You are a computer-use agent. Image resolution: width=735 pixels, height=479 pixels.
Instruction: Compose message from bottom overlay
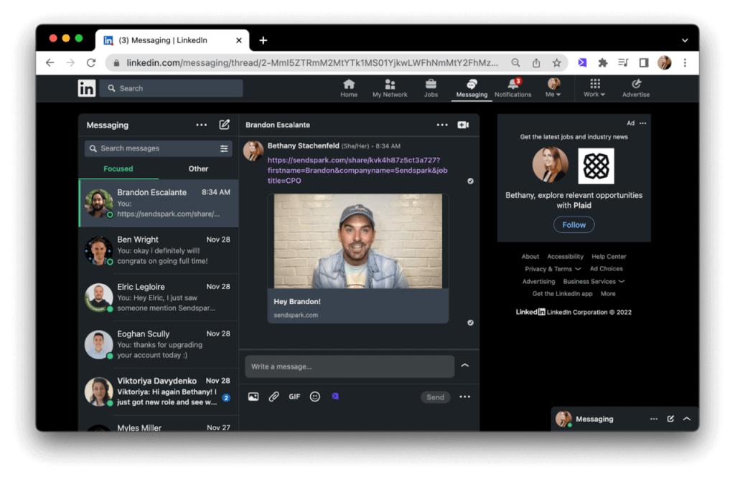tap(670, 419)
